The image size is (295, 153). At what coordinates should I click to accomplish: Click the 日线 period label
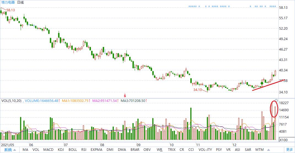tap(20, 2)
